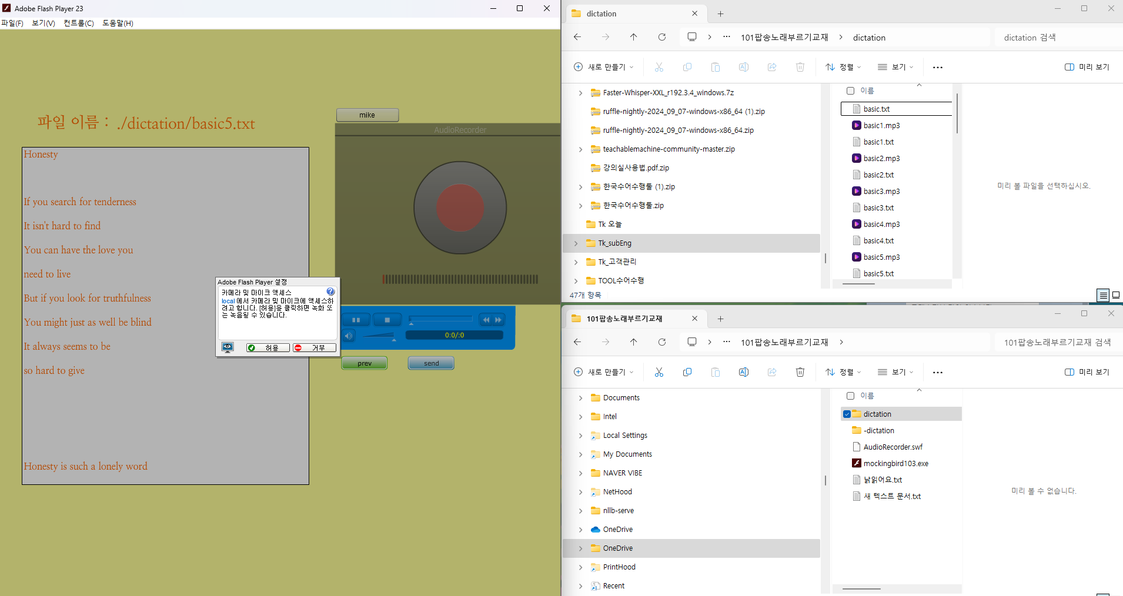Toggle the select-all checkbox in dictation file list

pyautogui.click(x=850, y=91)
